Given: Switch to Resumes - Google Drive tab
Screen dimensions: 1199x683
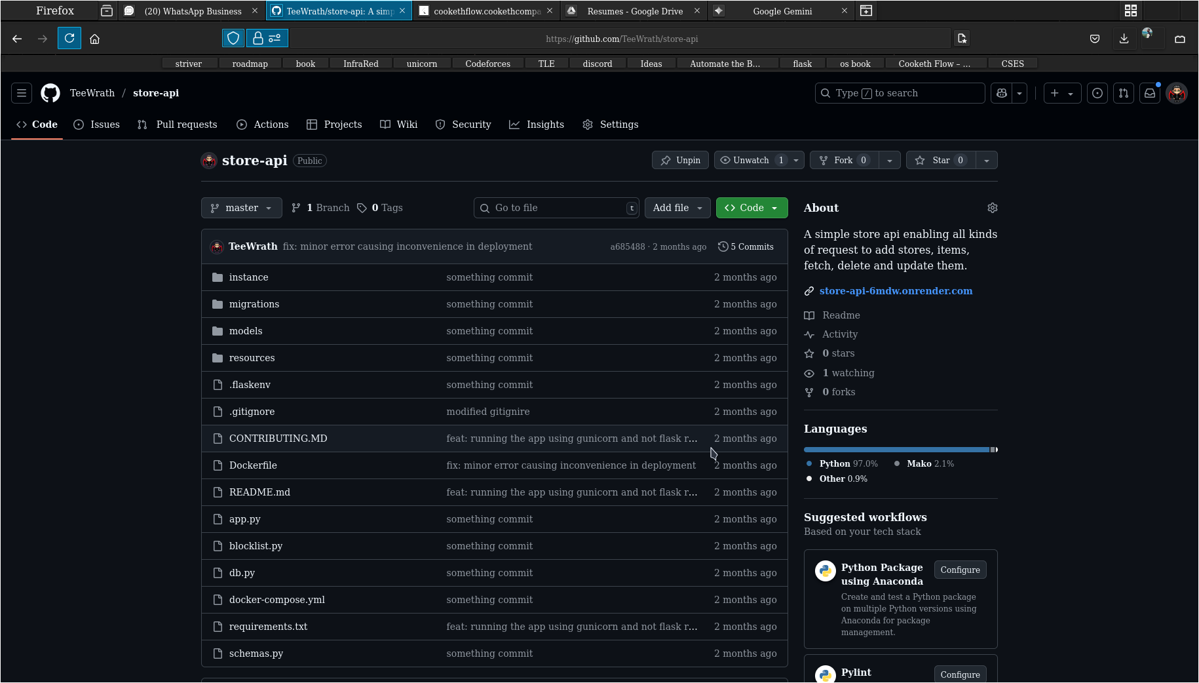Looking at the screenshot, I should 634,11.
